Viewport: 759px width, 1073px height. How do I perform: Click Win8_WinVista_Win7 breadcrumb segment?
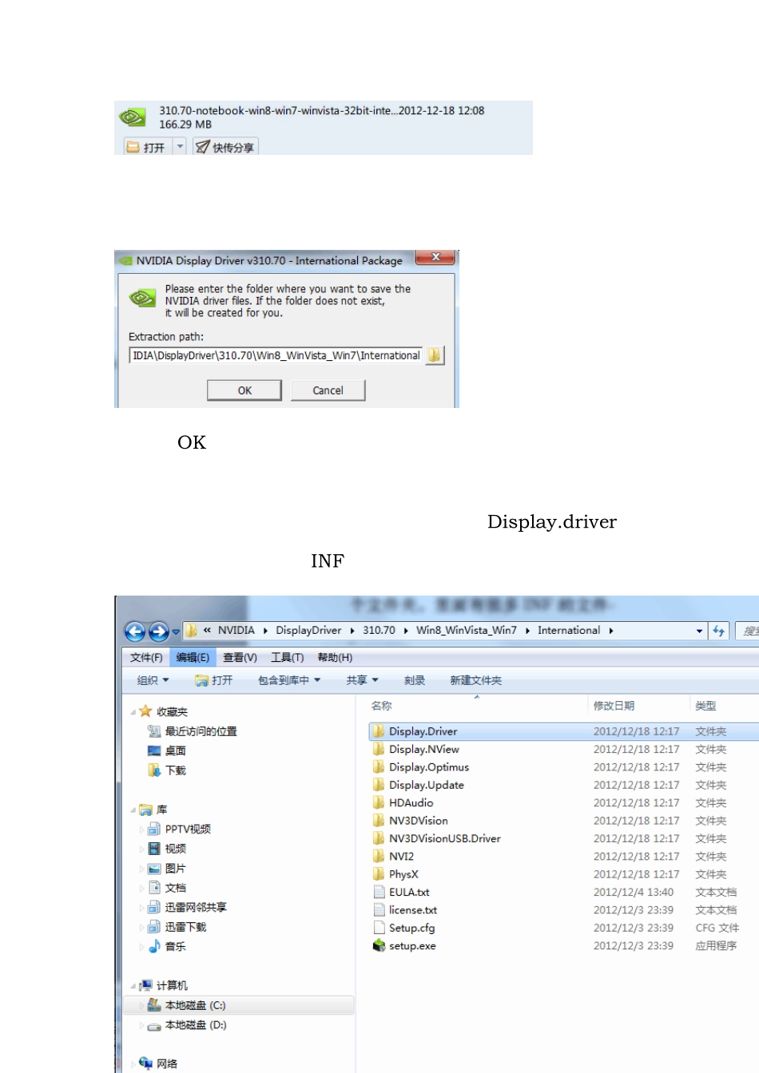(466, 630)
